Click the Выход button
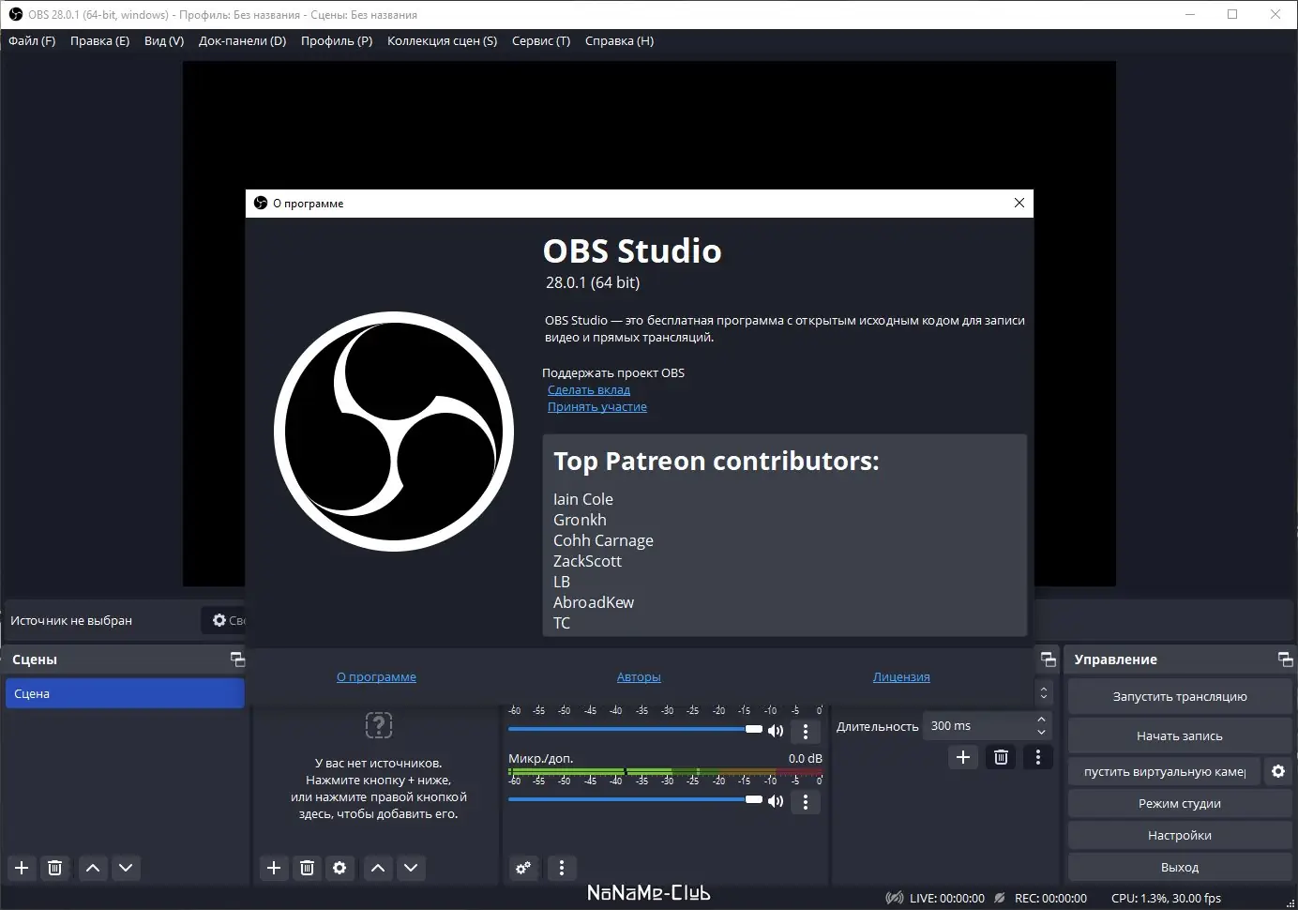Image resolution: width=1298 pixels, height=910 pixels. click(1180, 868)
